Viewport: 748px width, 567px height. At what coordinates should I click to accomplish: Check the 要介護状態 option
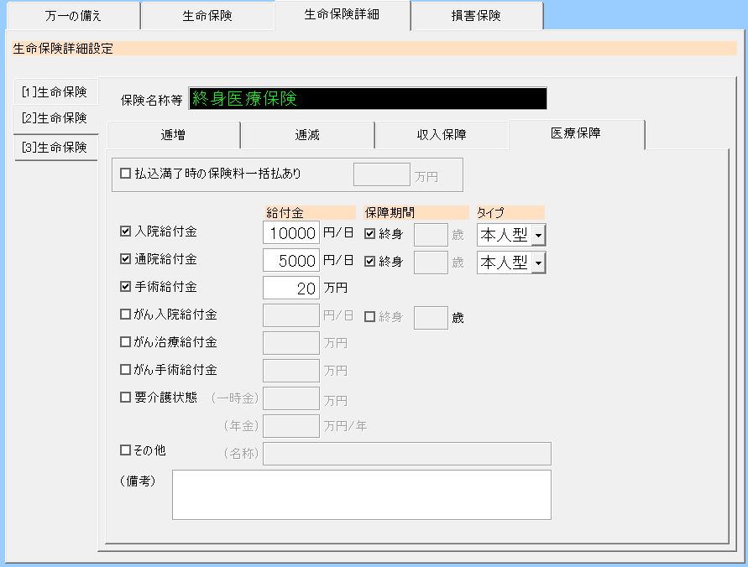[126, 397]
